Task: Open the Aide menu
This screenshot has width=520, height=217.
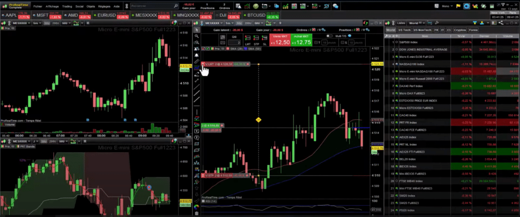Action: [x=116, y=6]
